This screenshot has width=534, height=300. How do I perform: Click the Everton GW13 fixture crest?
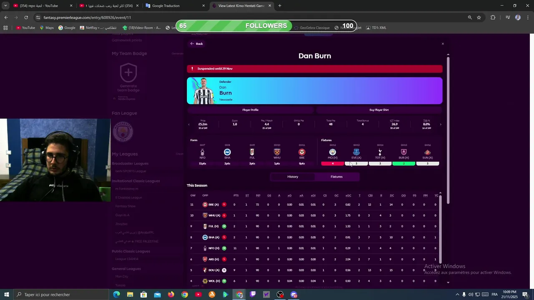pos(356,152)
